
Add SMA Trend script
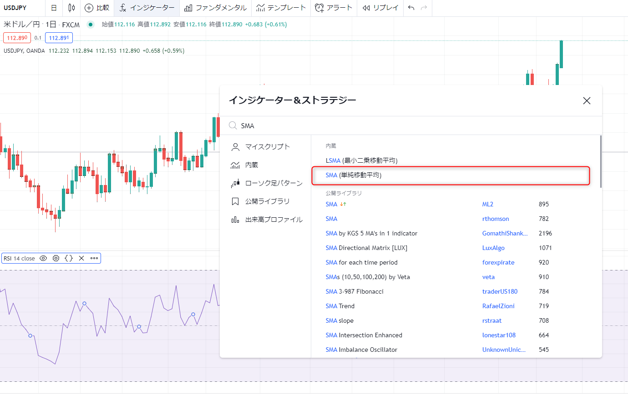click(x=340, y=306)
